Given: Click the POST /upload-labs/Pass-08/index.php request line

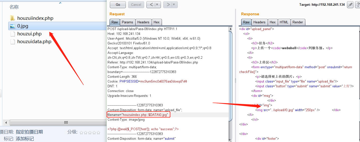Looking at the screenshot, I should click(142, 29).
